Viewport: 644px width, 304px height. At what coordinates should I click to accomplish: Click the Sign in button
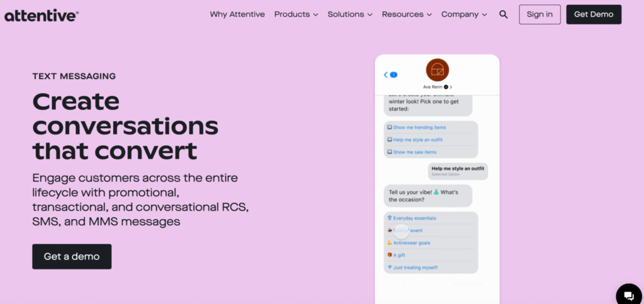coord(540,14)
